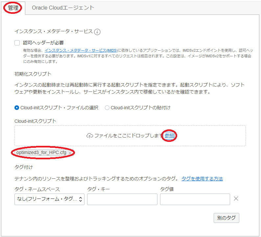This screenshot has height=237, width=261.
Task: Click the optimized3_for_HPC.cfg file name chip
Action: point(41,153)
